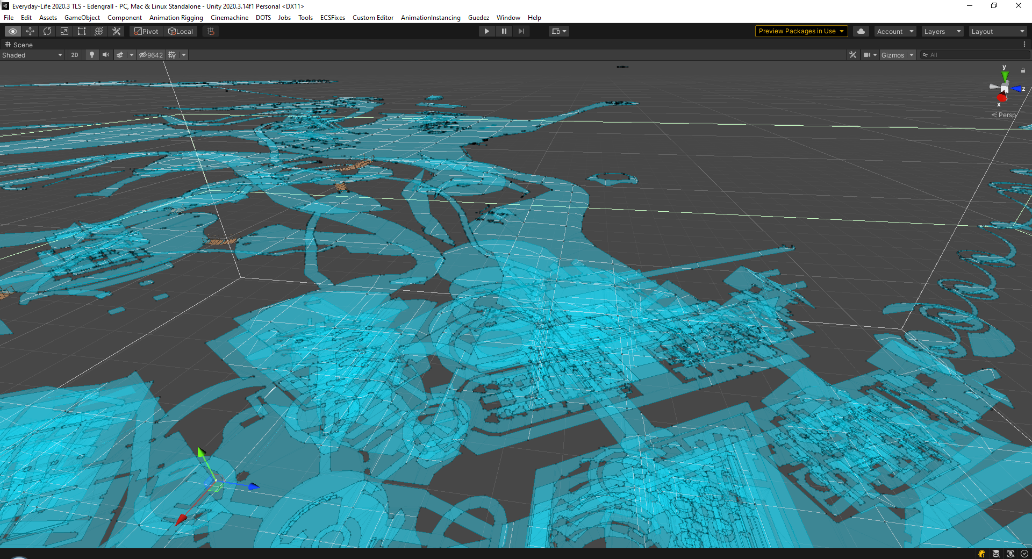Select the Rect transform tool
Screen dimensions: 1032x559
click(x=82, y=31)
